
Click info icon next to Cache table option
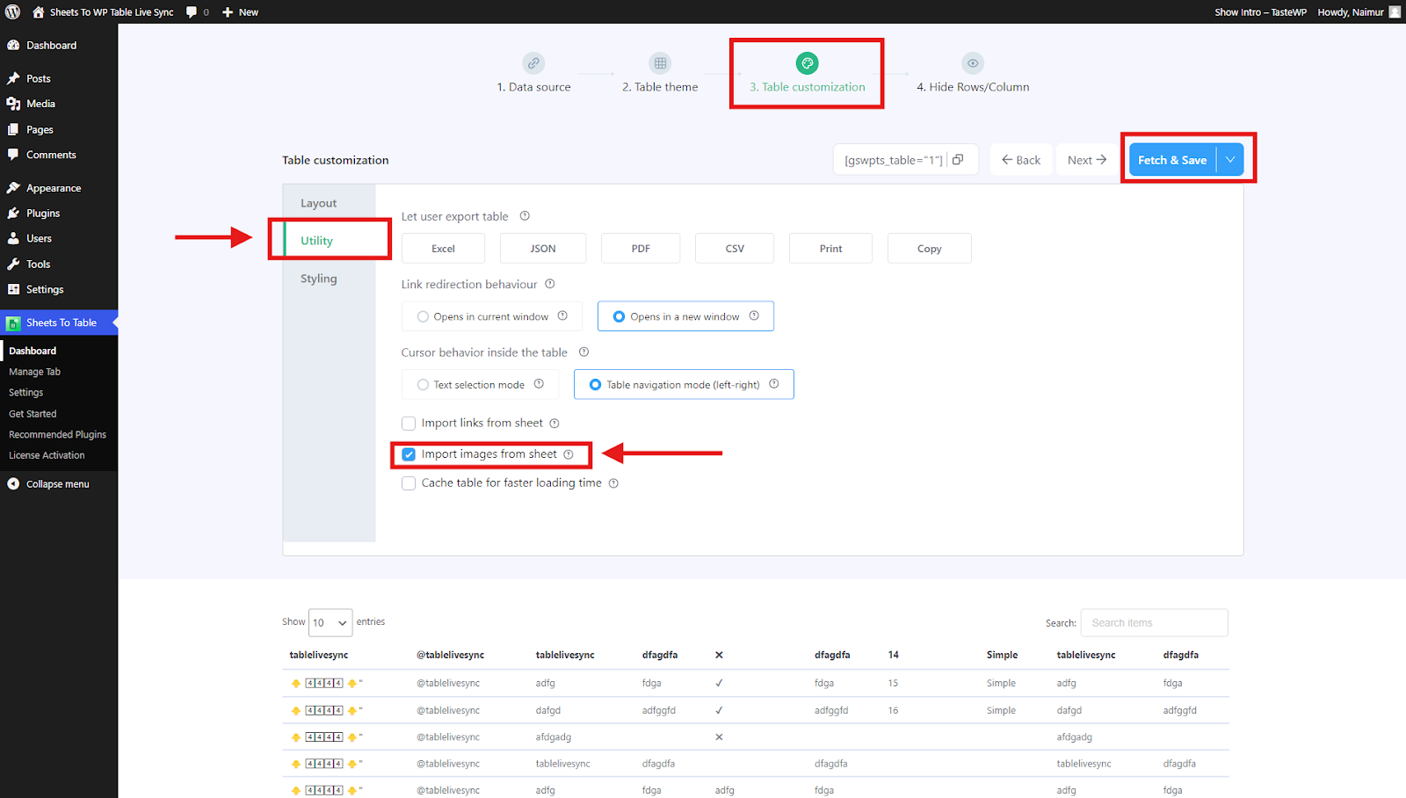[x=613, y=483]
